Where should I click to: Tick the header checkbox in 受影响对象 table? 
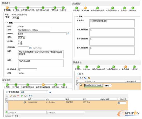(6, 99)
